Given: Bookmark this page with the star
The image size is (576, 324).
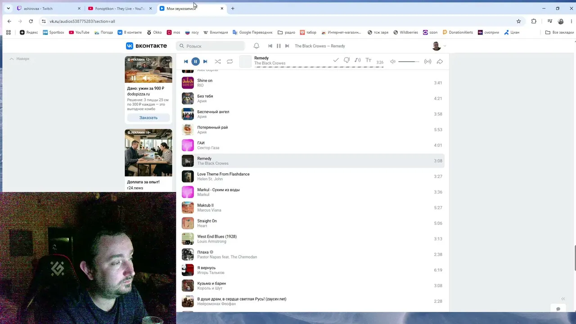Looking at the screenshot, I should (x=518, y=21).
